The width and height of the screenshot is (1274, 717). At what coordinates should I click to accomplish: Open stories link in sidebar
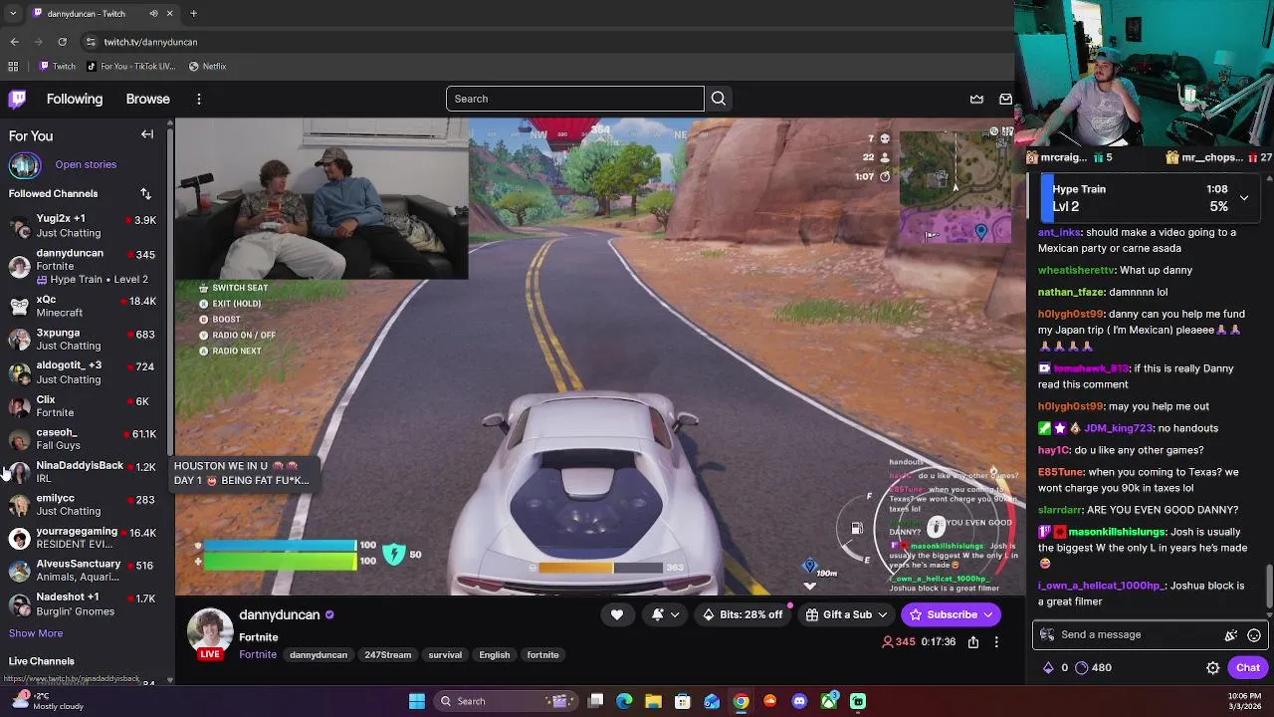[x=86, y=164]
